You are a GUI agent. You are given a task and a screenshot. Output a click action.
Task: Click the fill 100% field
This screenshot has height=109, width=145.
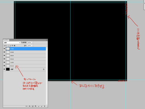pyautogui.click(x=30, y=46)
